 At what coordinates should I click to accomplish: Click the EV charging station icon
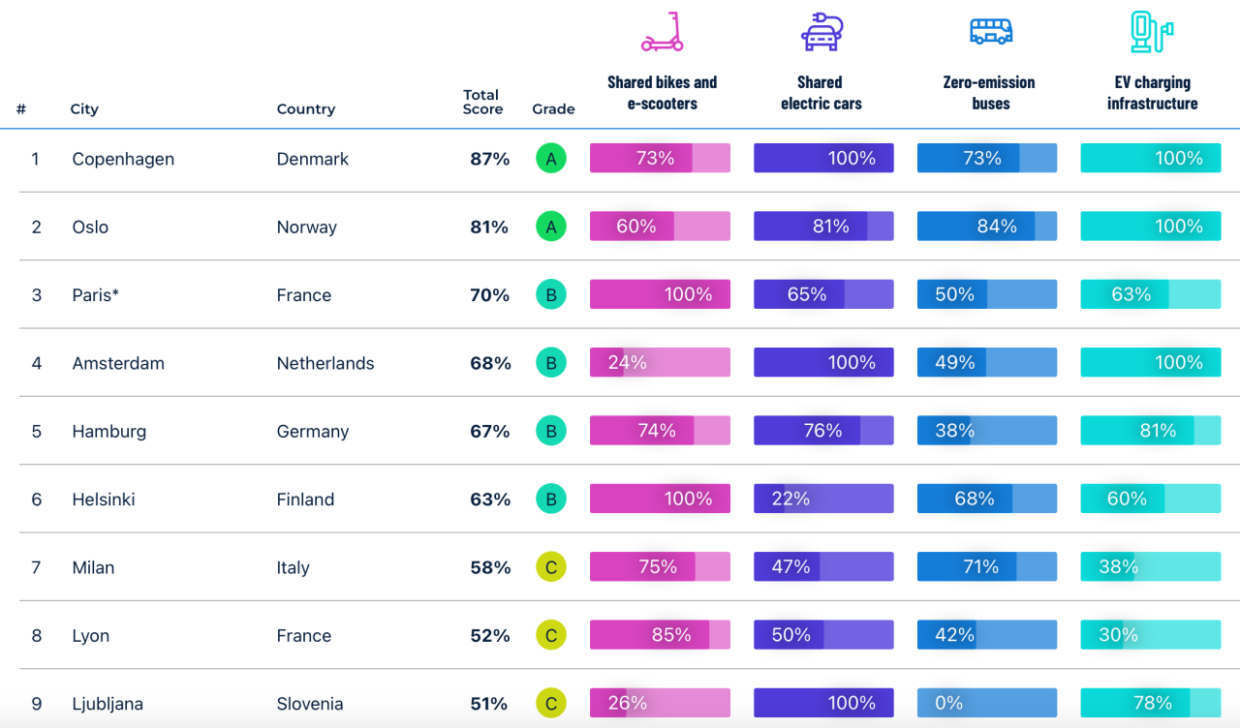(x=1151, y=32)
